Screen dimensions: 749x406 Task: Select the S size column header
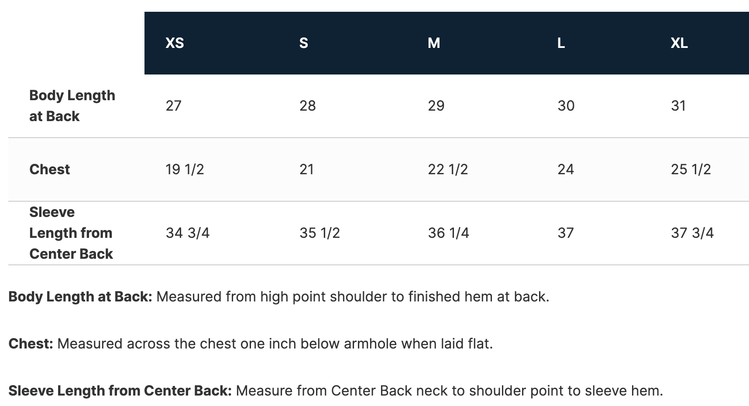(304, 43)
